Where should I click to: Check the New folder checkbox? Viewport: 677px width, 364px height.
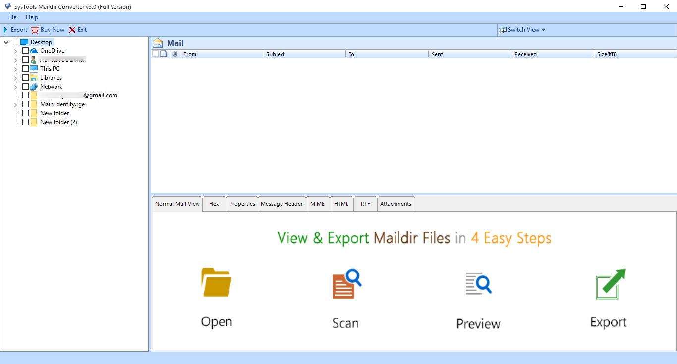click(x=25, y=113)
